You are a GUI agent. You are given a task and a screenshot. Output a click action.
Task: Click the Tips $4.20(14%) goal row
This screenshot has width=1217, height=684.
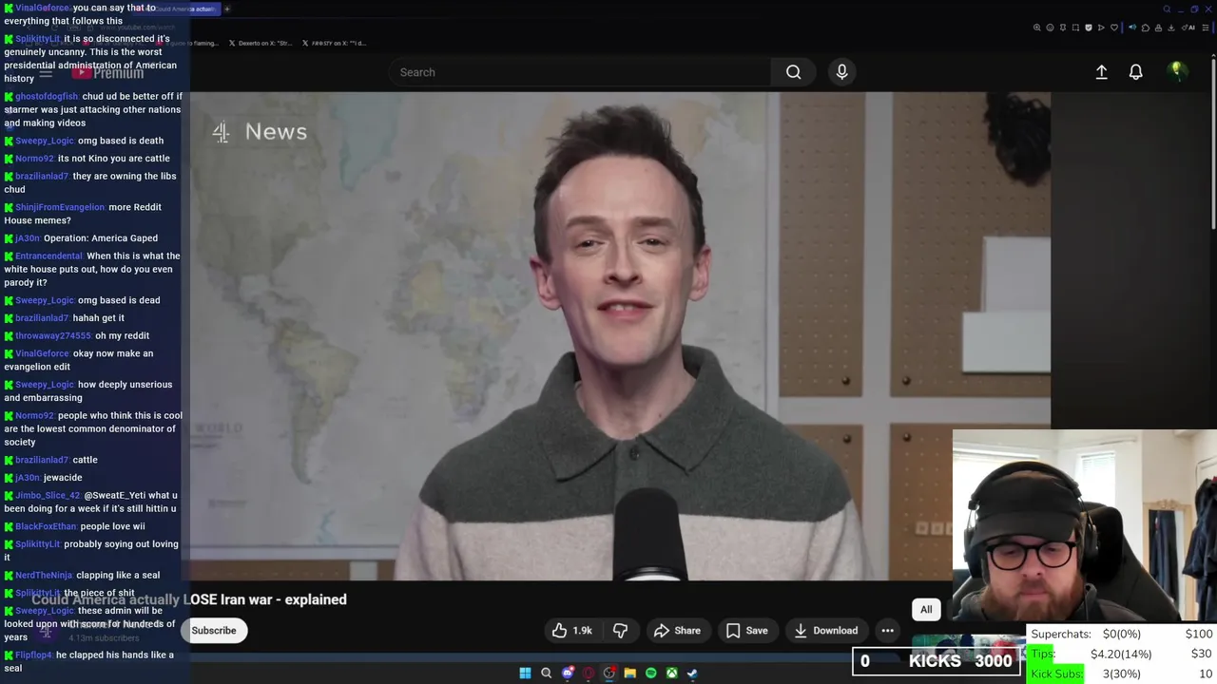click(x=1122, y=654)
